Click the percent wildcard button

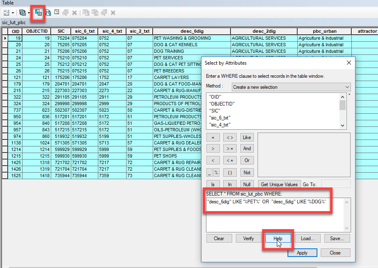216,172
